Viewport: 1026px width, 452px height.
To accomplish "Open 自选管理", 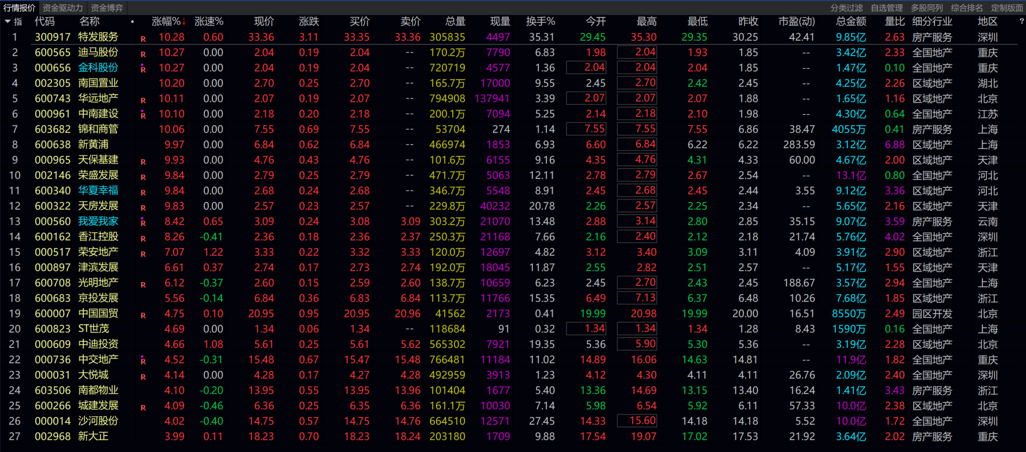I will pos(887,7).
